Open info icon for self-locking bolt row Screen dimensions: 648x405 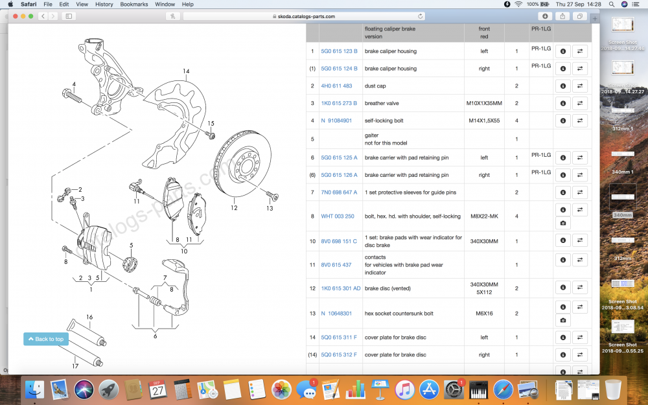click(x=563, y=121)
